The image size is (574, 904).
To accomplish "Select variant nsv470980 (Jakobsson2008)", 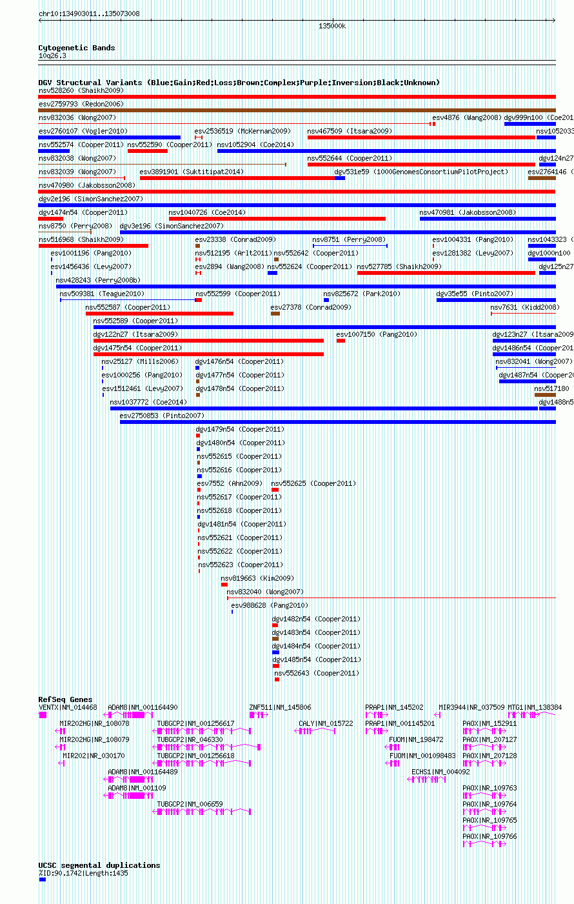I will (x=297, y=192).
